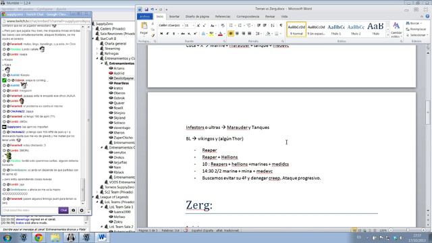
Task: Apply the Título 1 style
Action: click(x=336, y=29)
